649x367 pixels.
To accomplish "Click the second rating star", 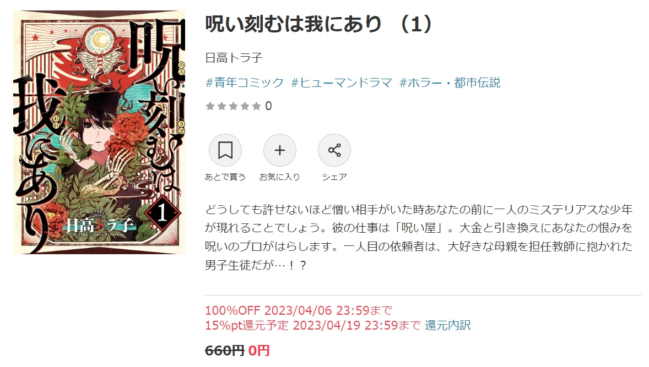I will tap(222, 106).
